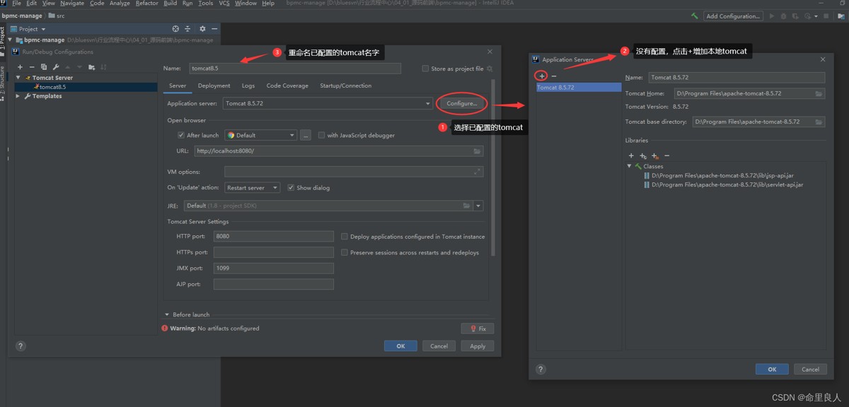The width and height of the screenshot is (849, 407).
Task: Click Add Configuration... button
Action: coord(732,16)
